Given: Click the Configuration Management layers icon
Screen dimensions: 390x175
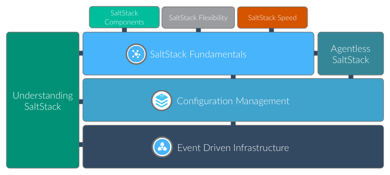Looking at the screenshot, I should 161,101.
